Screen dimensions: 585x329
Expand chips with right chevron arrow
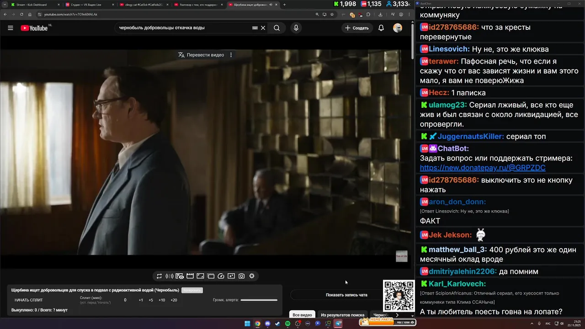(397, 315)
